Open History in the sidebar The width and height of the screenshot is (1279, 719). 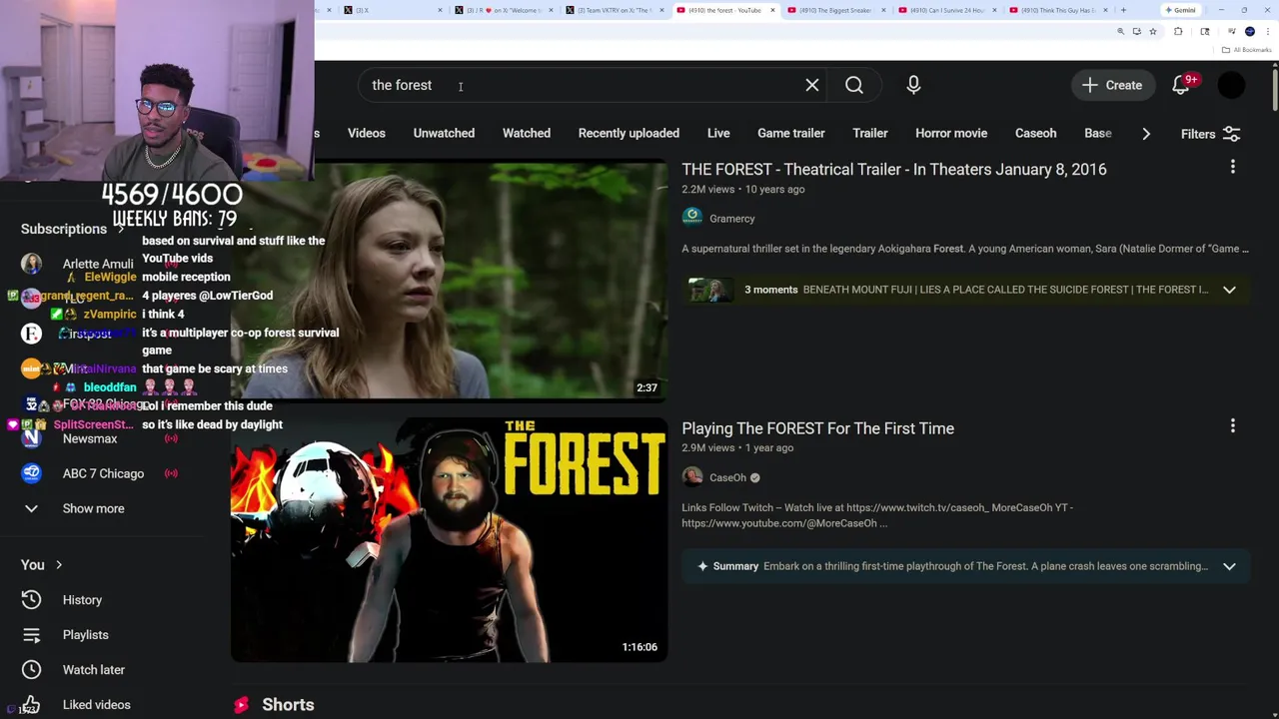coord(82,600)
